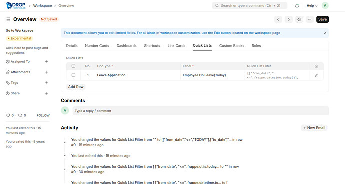Go to previous document arrow

(278, 19)
